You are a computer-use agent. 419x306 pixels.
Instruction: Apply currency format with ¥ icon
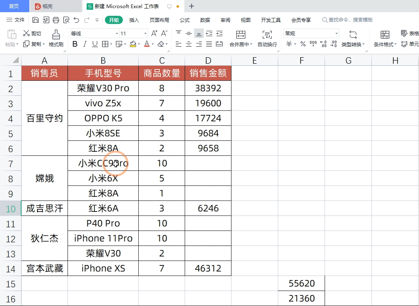pyautogui.click(x=288, y=44)
